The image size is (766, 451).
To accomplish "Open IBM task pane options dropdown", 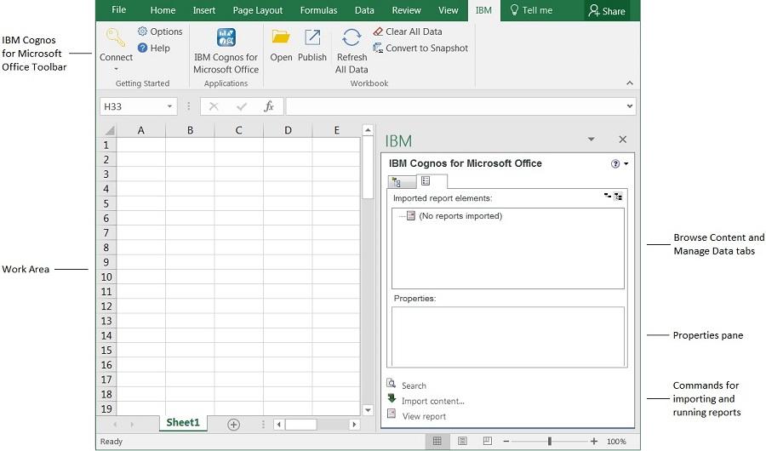I will [592, 140].
